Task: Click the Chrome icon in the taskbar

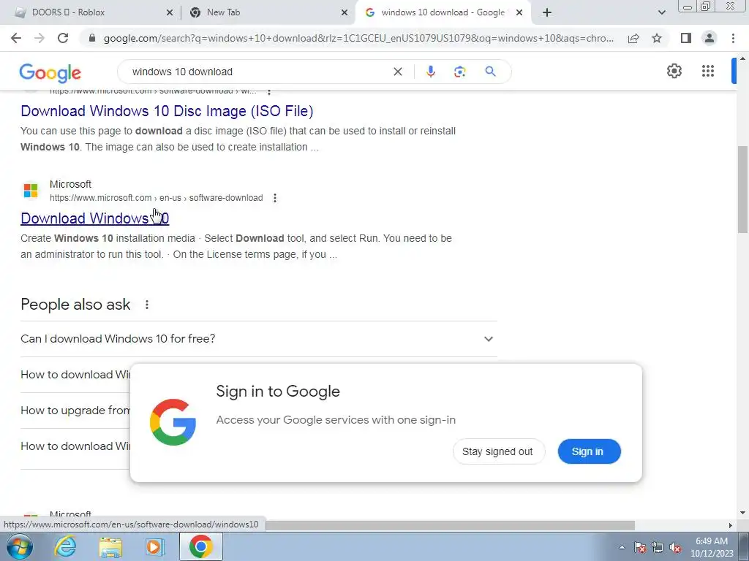Action: click(x=200, y=546)
